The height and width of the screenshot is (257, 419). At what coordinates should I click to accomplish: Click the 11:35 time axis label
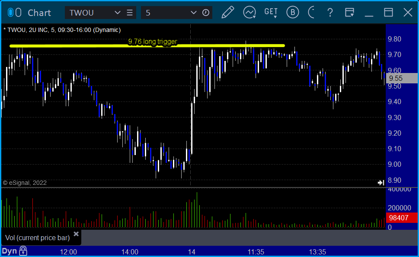coord(256,252)
